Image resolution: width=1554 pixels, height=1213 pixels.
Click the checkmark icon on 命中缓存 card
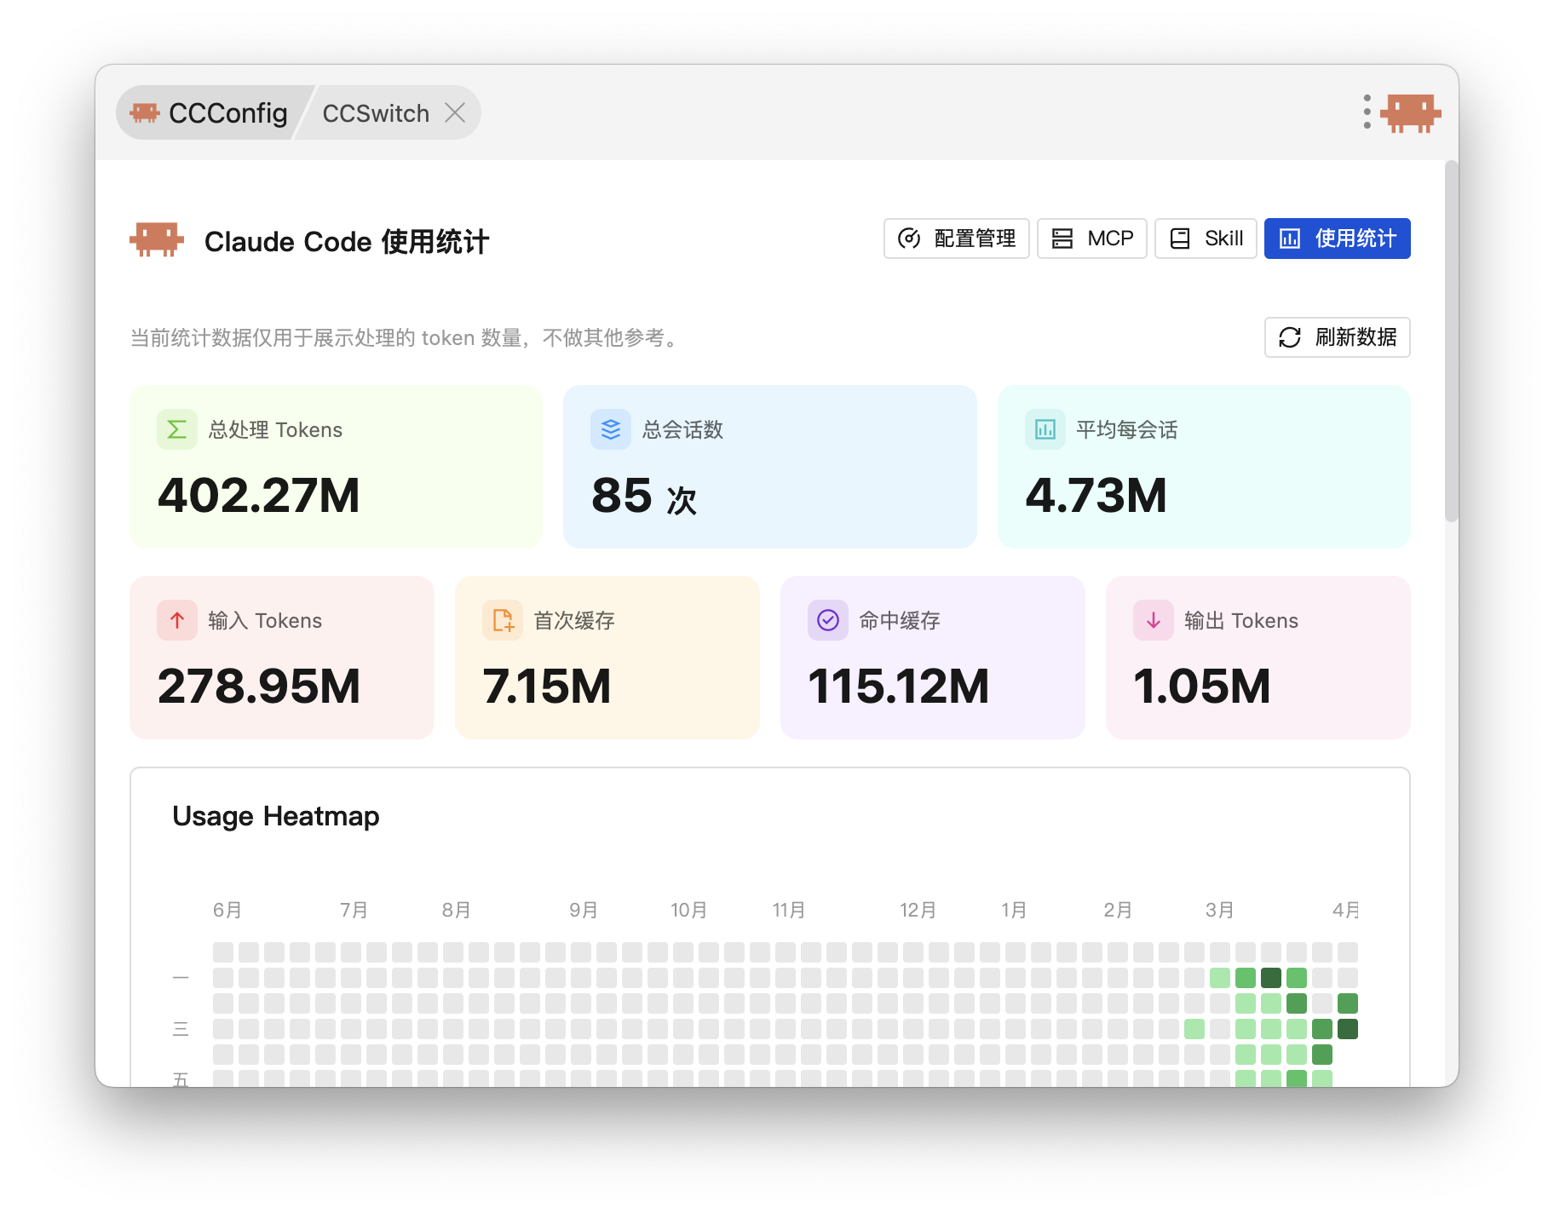pyautogui.click(x=828, y=620)
